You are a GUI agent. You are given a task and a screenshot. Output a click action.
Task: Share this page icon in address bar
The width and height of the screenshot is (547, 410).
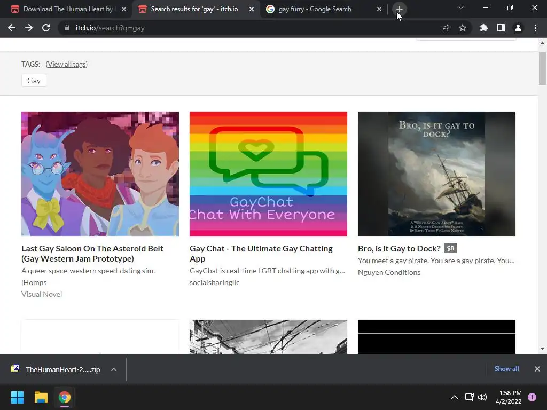(x=446, y=28)
